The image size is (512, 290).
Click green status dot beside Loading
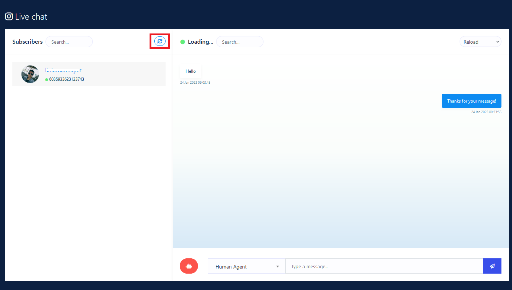[183, 42]
